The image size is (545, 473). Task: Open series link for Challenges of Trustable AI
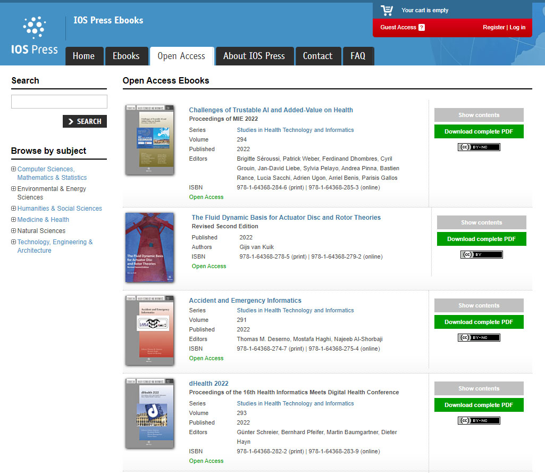click(x=295, y=130)
